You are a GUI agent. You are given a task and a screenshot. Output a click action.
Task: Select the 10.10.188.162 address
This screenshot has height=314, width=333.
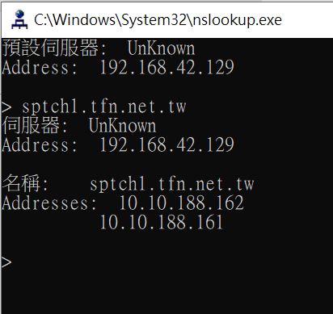coord(182,203)
